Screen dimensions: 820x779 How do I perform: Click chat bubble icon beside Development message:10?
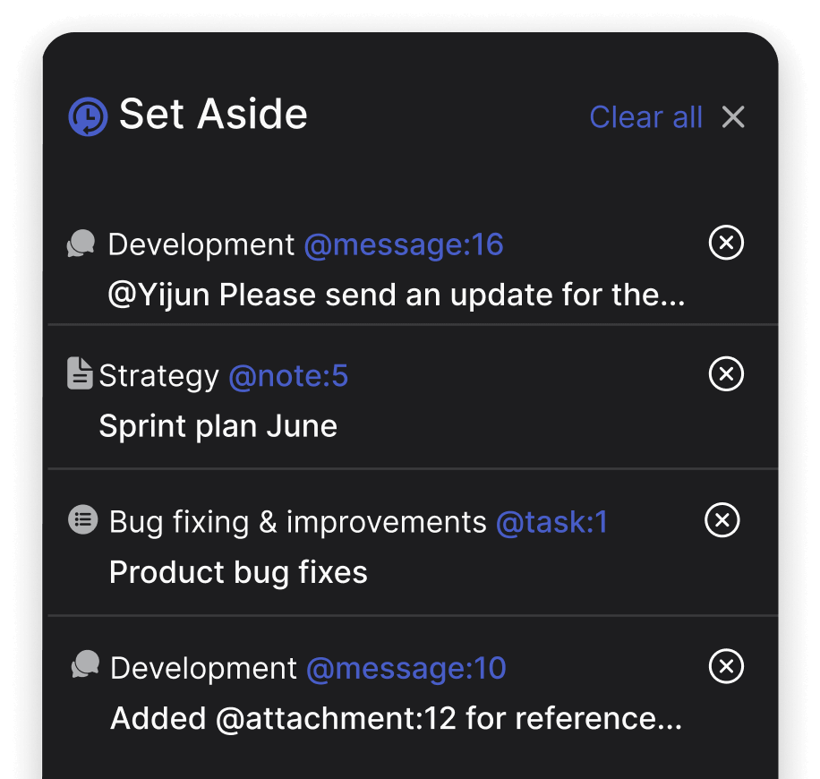pyautogui.click(x=84, y=665)
